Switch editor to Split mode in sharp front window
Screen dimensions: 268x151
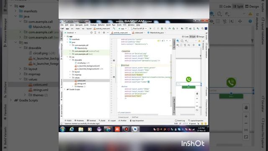[x=193, y=36]
